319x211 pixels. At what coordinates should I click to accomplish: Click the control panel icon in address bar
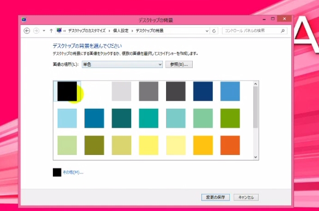point(59,30)
